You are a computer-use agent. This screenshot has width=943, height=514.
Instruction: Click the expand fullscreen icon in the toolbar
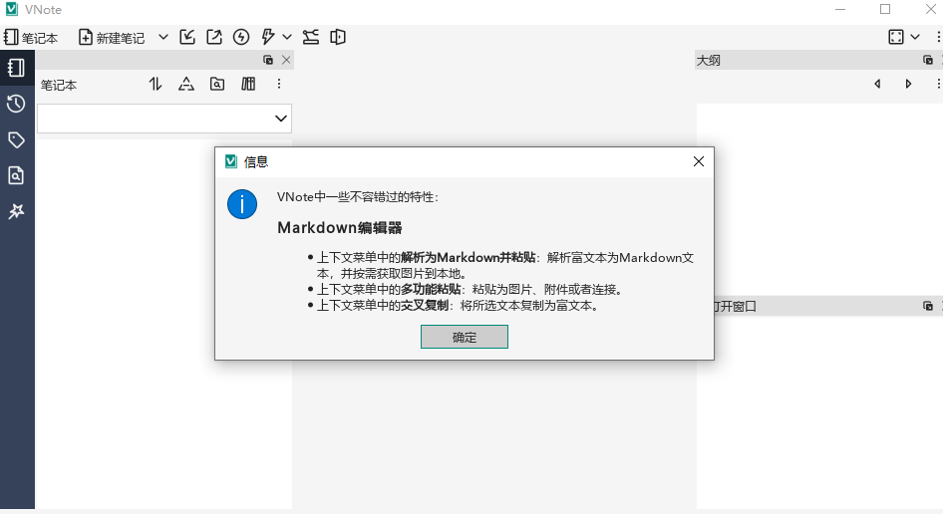pos(896,37)
